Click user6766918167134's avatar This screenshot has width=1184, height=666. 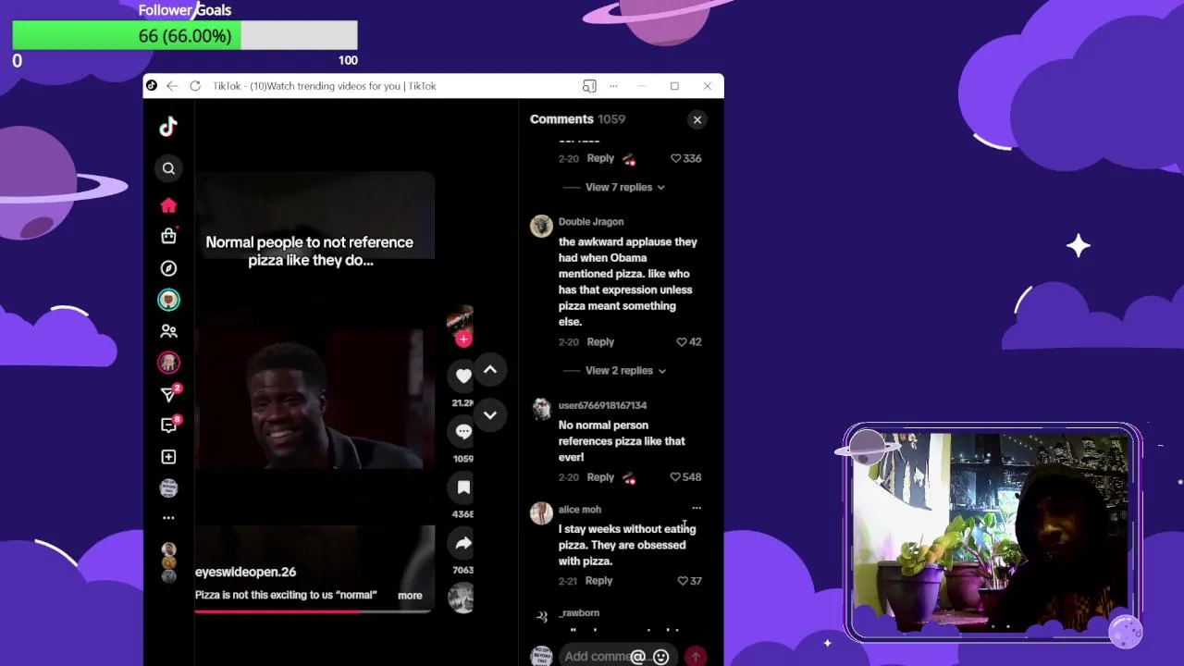point(541,410)
